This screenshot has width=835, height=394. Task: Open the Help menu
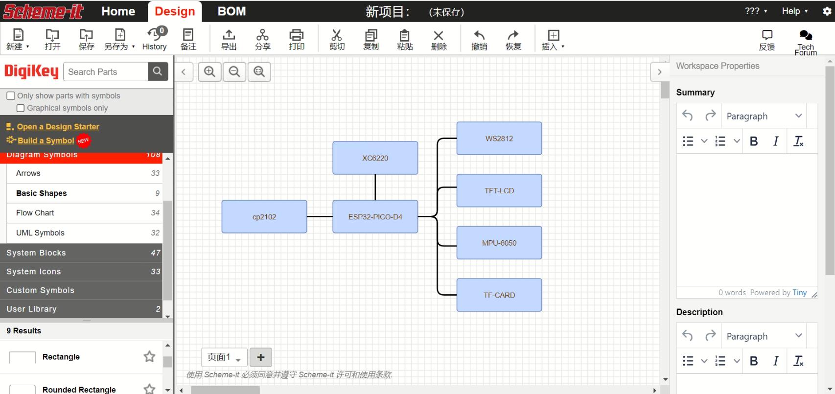[794, 11]
